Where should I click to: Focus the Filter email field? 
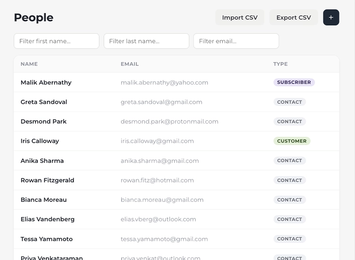[x=236, y=41]
